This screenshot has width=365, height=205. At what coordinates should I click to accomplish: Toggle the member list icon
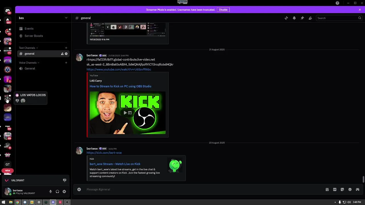click(310, 18)
